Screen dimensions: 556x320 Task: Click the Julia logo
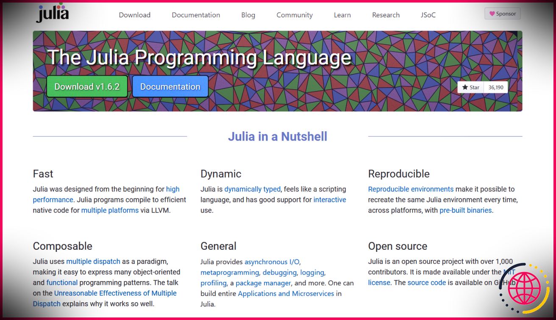click(x=53, y=12)
